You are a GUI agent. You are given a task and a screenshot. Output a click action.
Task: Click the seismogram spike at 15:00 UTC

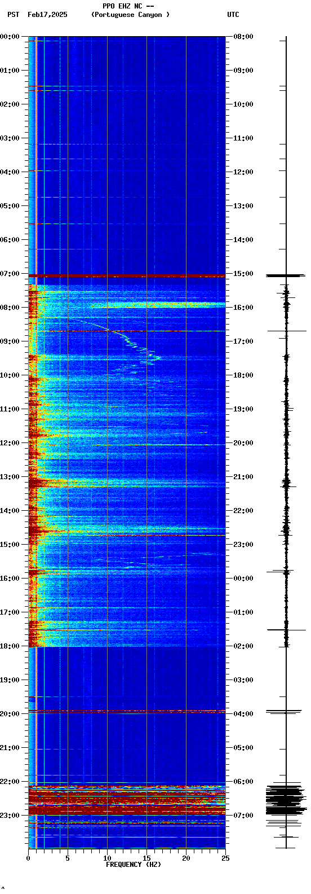[x=286, y=275]
